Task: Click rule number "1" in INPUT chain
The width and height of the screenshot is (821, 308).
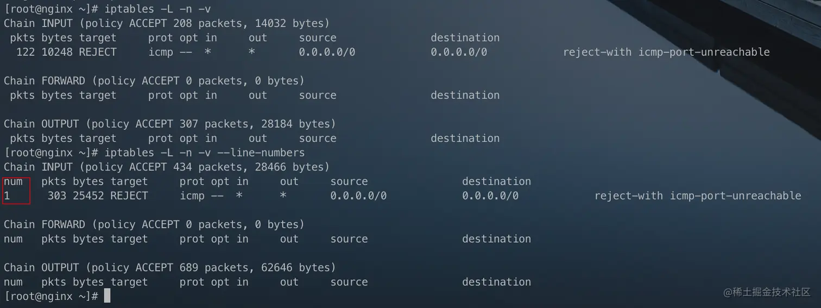Action: tap(7, 196)
